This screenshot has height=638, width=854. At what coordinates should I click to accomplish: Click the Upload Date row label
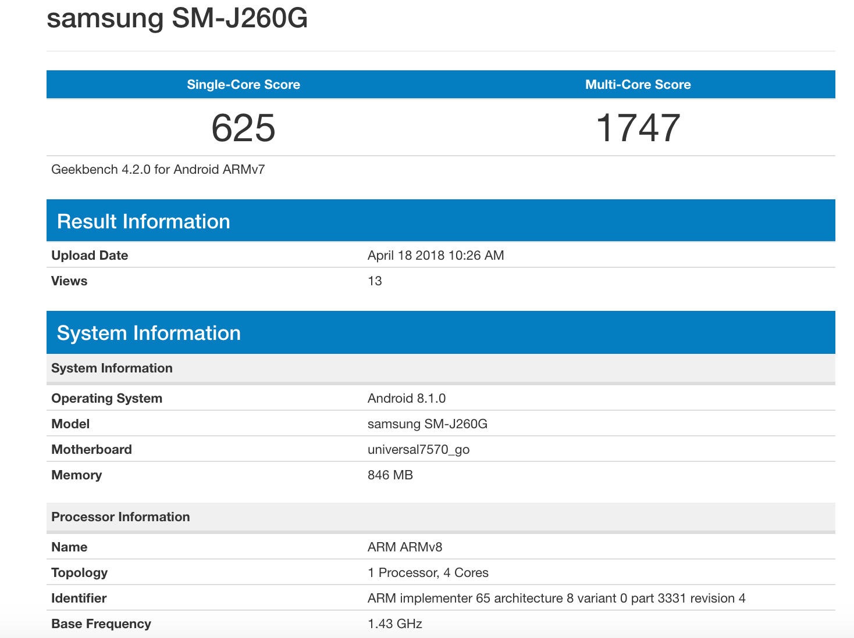click(90, 256)
